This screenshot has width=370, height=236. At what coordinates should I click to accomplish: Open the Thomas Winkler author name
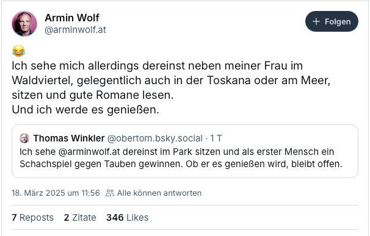[68, 138]
